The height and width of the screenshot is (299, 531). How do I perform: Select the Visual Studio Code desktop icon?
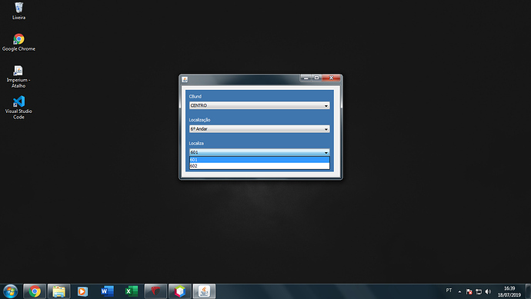click(x=18, y=107)
